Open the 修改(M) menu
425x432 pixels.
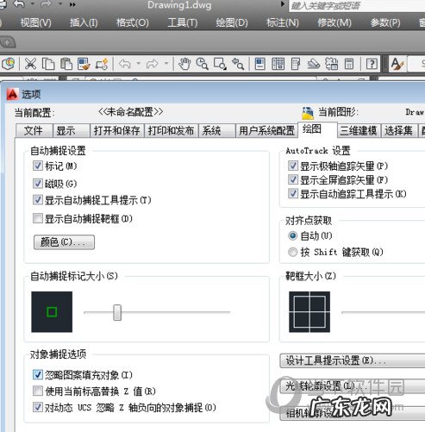point(334,22)
